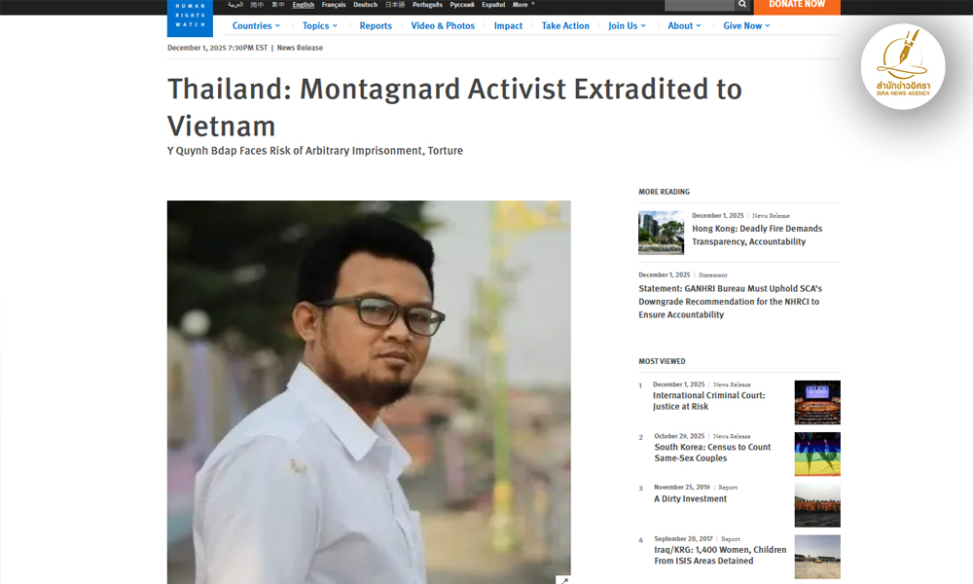Click the Human Rights Watch logo
Viewport: 973px width, 584px height.
[x=190, y=18]
